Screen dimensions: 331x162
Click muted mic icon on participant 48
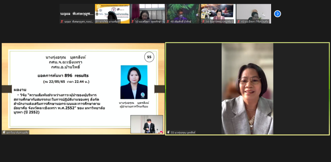[x=168, y=21]
